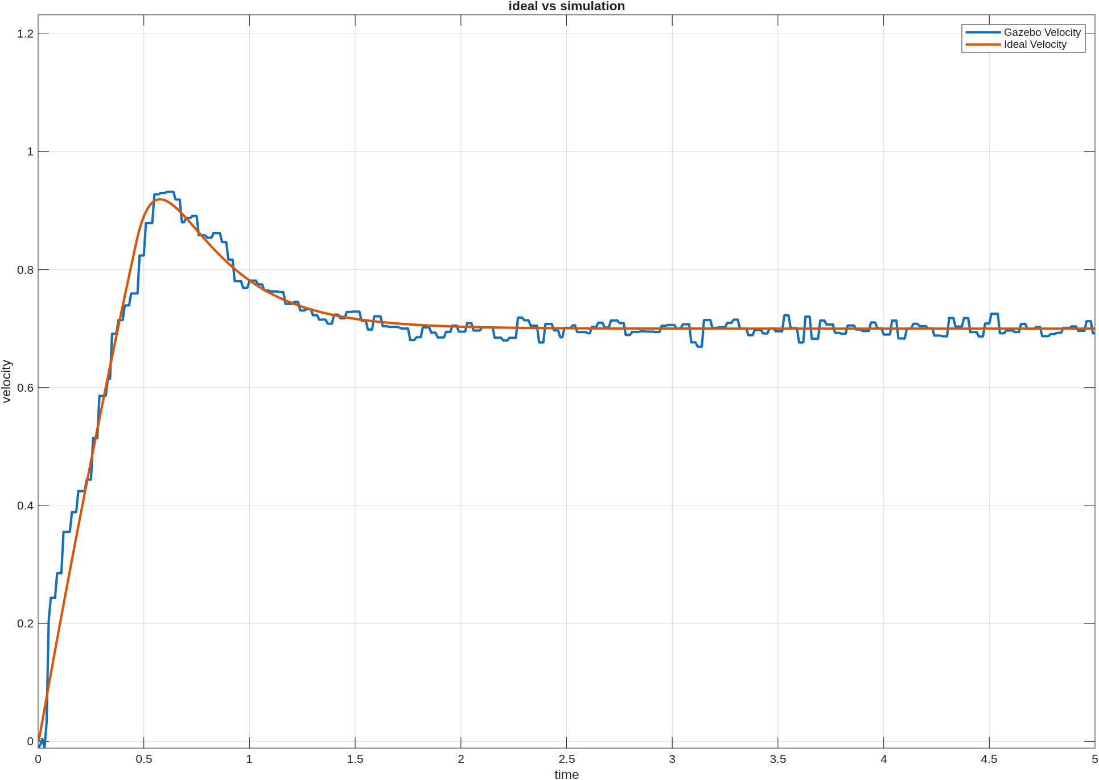Click the y-axis tick label 0.8
This screenshot has height=780, width=1099.
pyautogui.click(x=25, y=270)
